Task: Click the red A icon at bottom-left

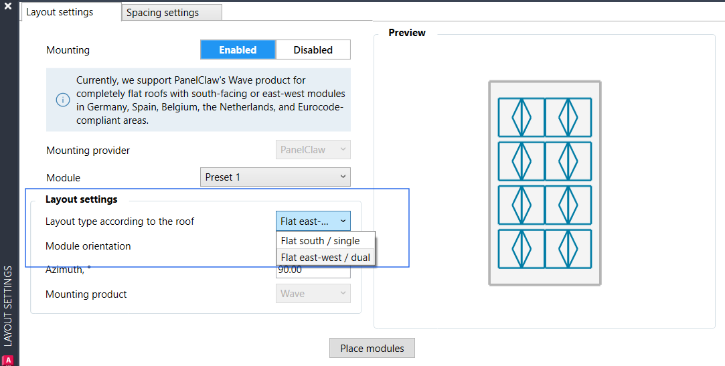Action: point(8,360)
